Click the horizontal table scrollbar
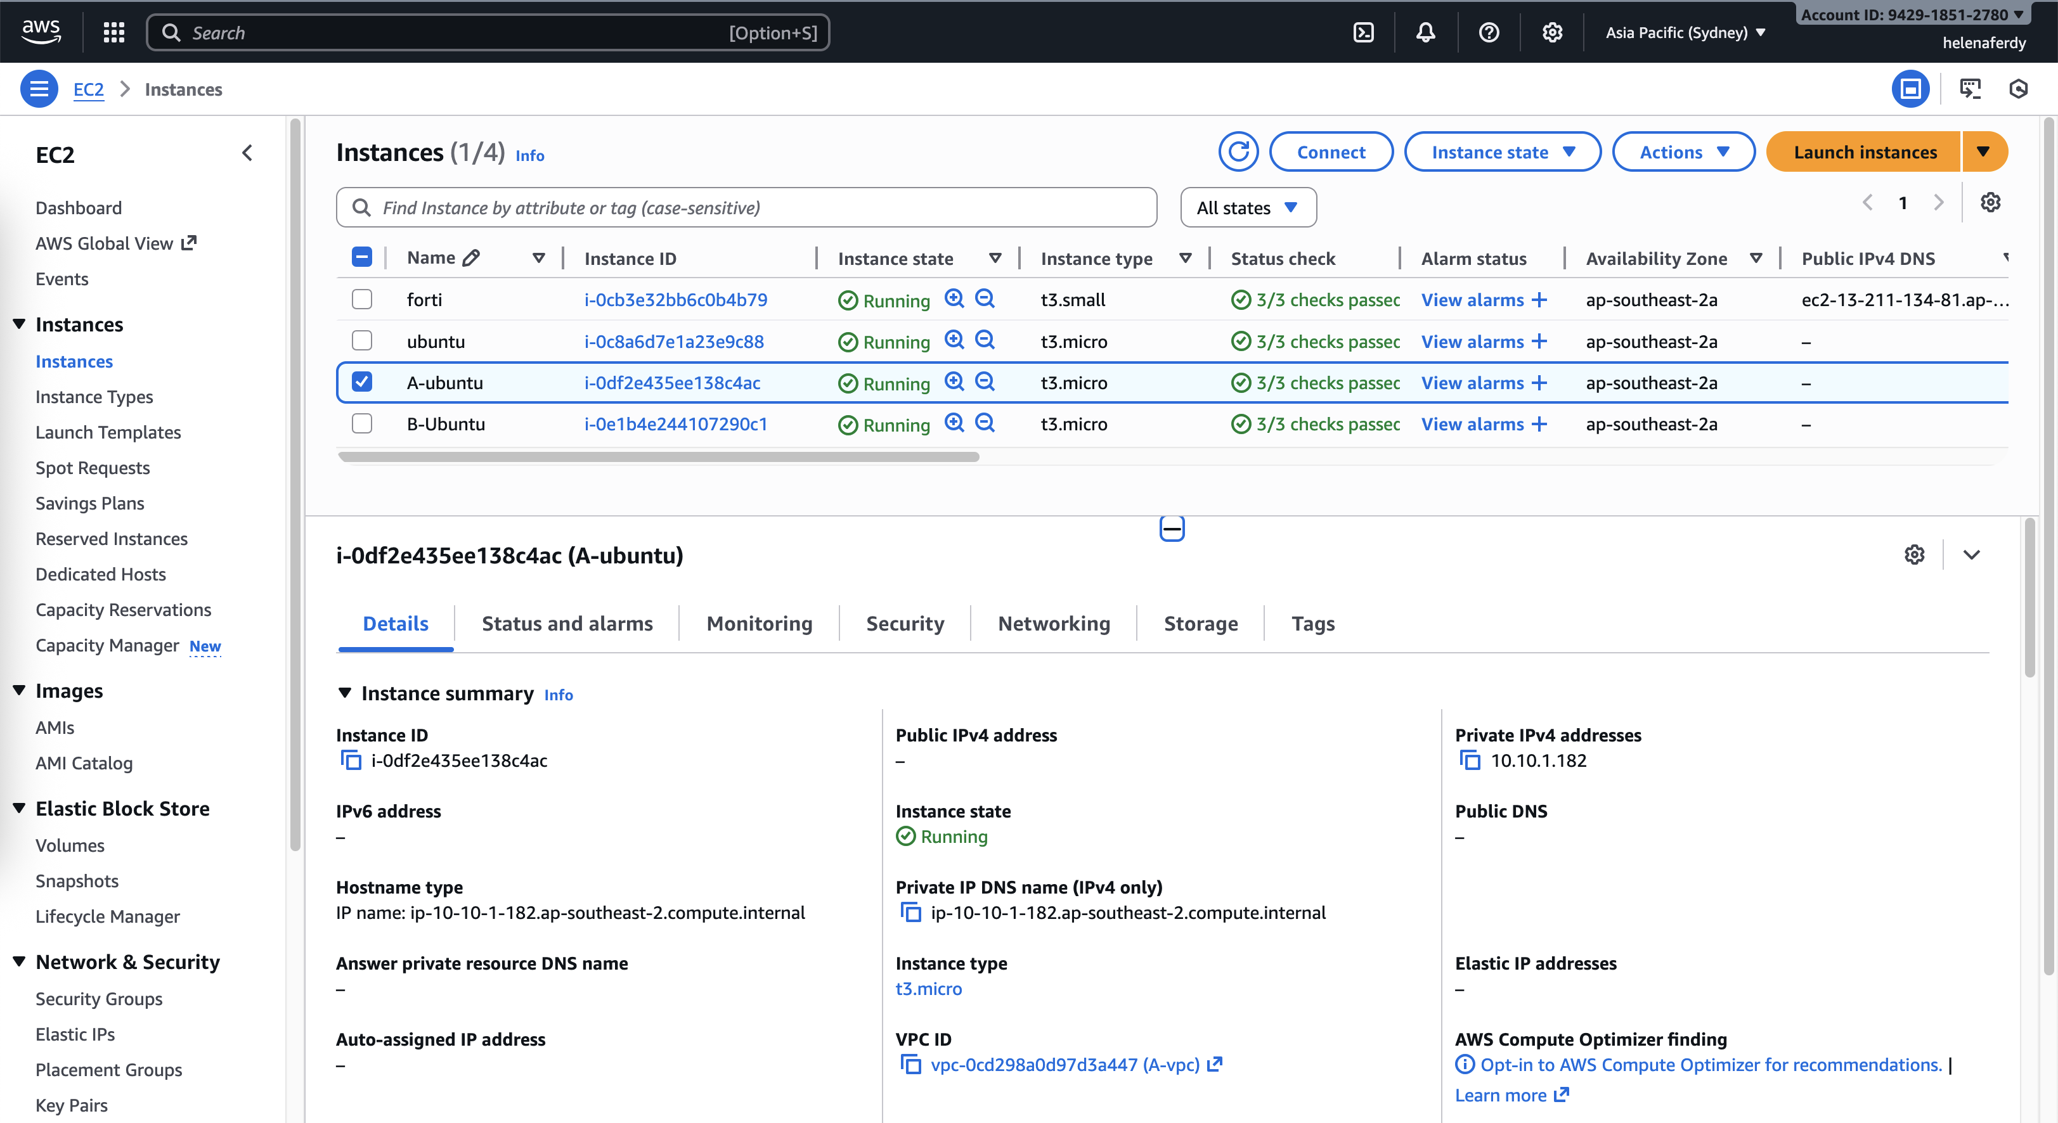Image resolution: width=2058 pixels, height=1123 pixels. [x=658, y=457]
